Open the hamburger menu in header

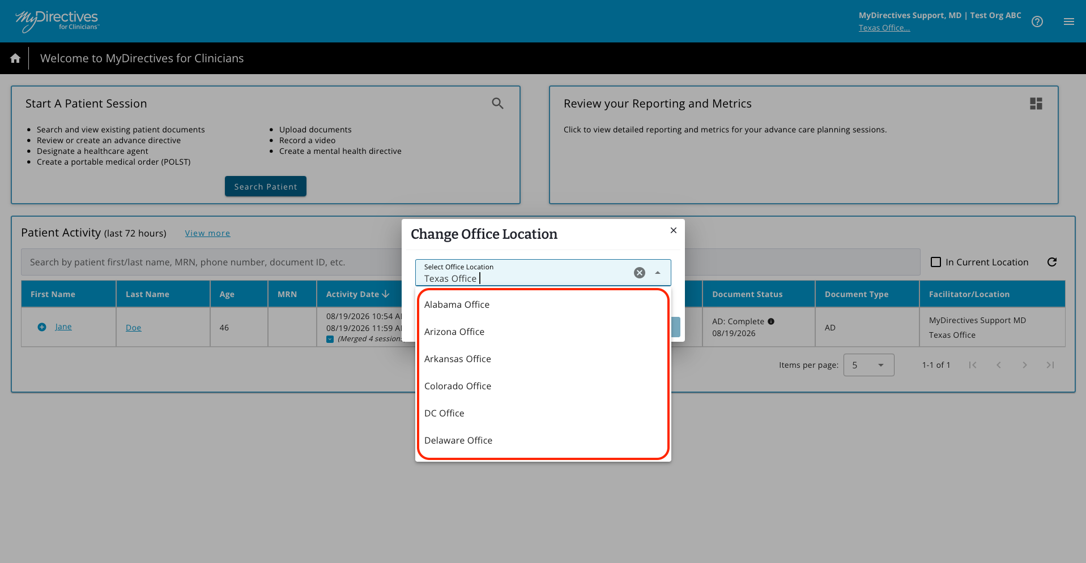pyautogui.click(x=1069, y=22)
